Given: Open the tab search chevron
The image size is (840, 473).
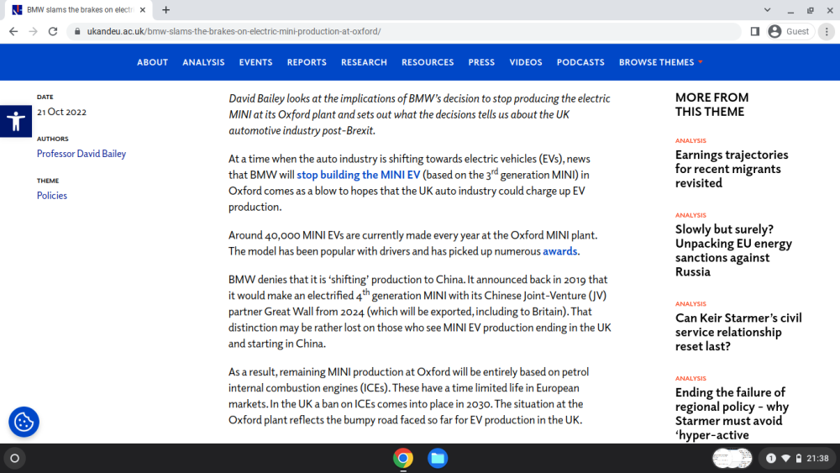Looking at the screenshot, I should click(x=767, y=9).
